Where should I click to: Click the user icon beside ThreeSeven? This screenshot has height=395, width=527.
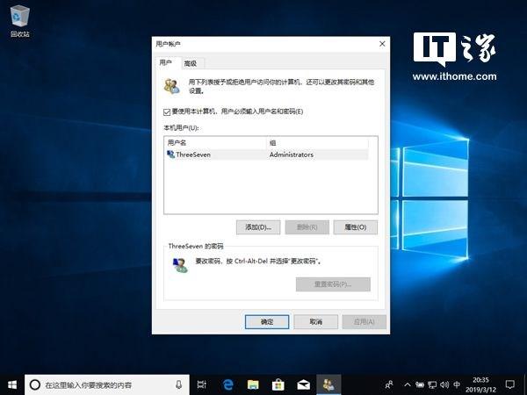(170, 154)
